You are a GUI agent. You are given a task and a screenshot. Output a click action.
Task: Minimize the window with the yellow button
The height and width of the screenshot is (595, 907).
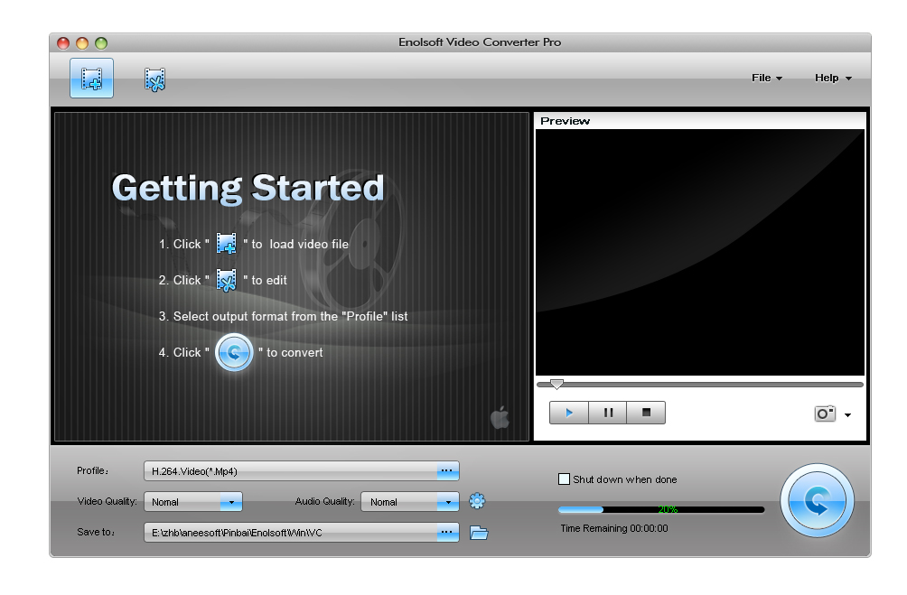coord(83,43)
